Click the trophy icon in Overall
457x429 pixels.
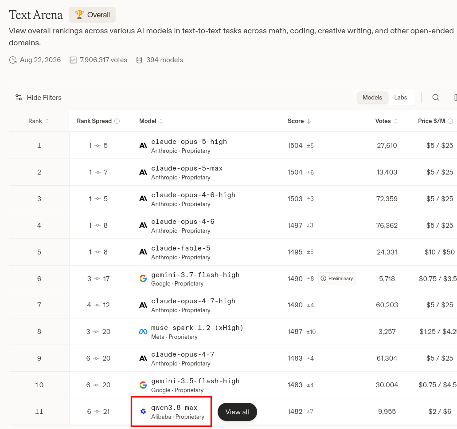(79, 14)
